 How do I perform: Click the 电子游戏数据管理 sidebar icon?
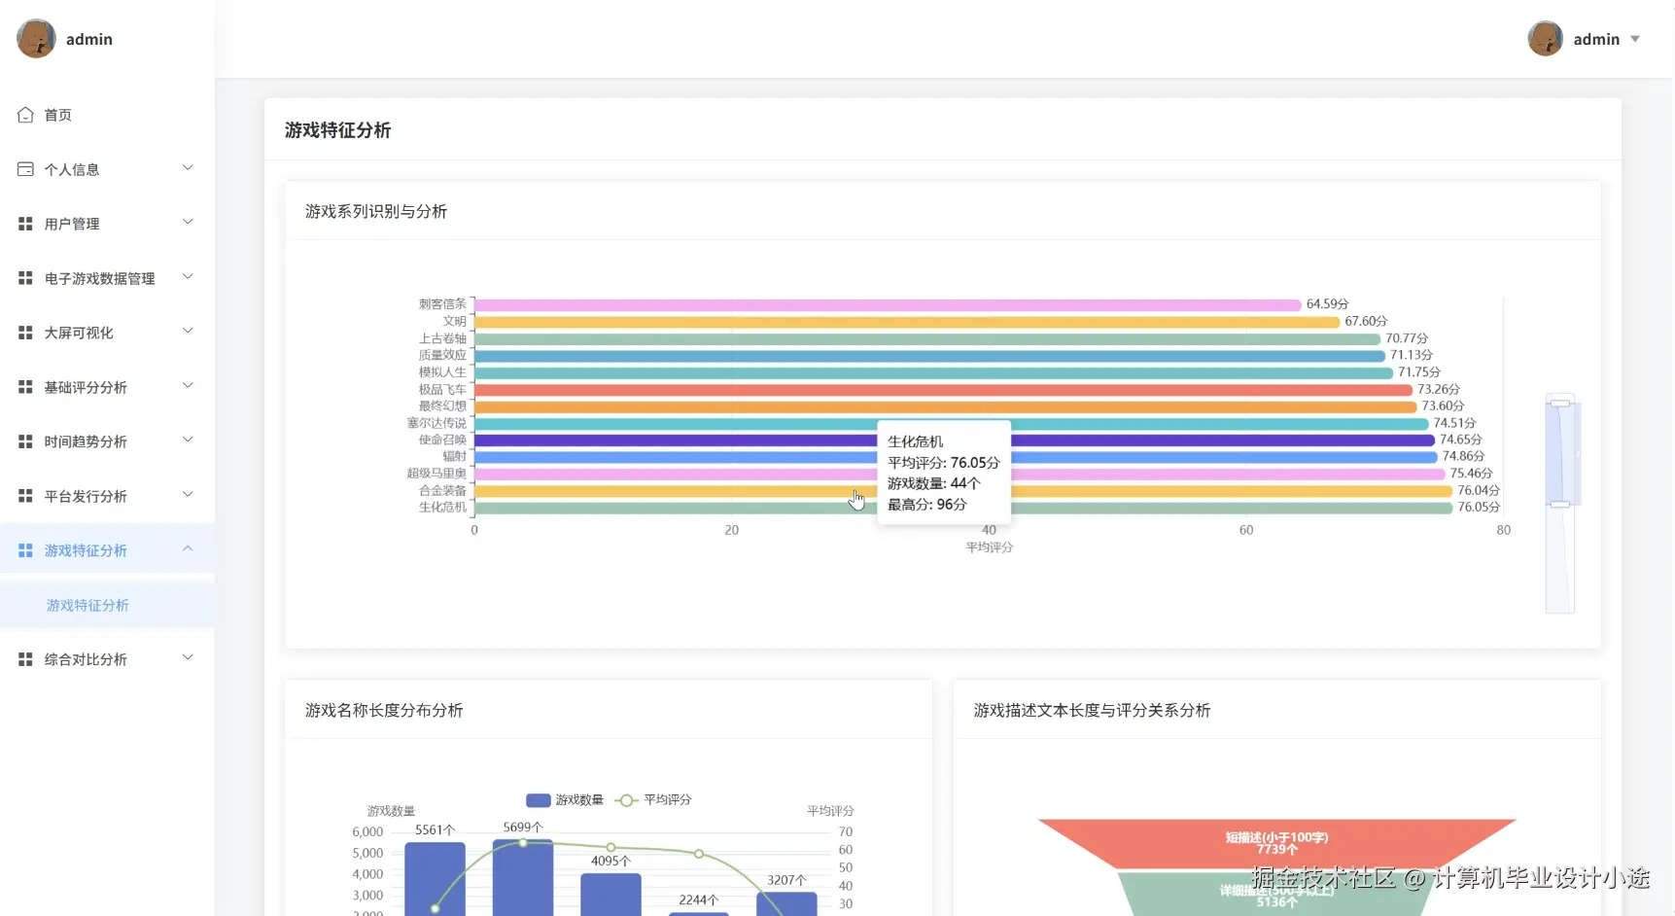coord(26,277)
